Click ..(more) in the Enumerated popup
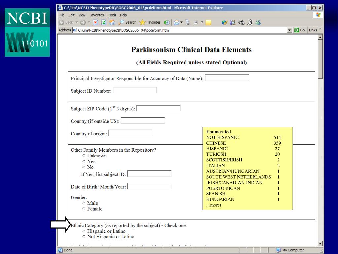 pos(214,205)
